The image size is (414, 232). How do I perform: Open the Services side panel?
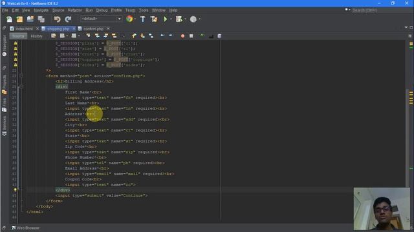[5, 126]
